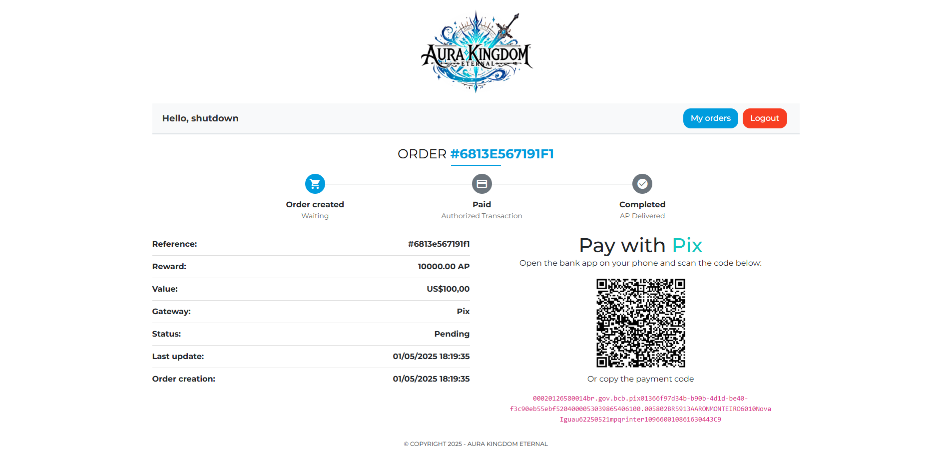Click the Aura Kingdom Eternal logo
The image size is (951, 457).
pyautogui.click(x=476, y=51)
